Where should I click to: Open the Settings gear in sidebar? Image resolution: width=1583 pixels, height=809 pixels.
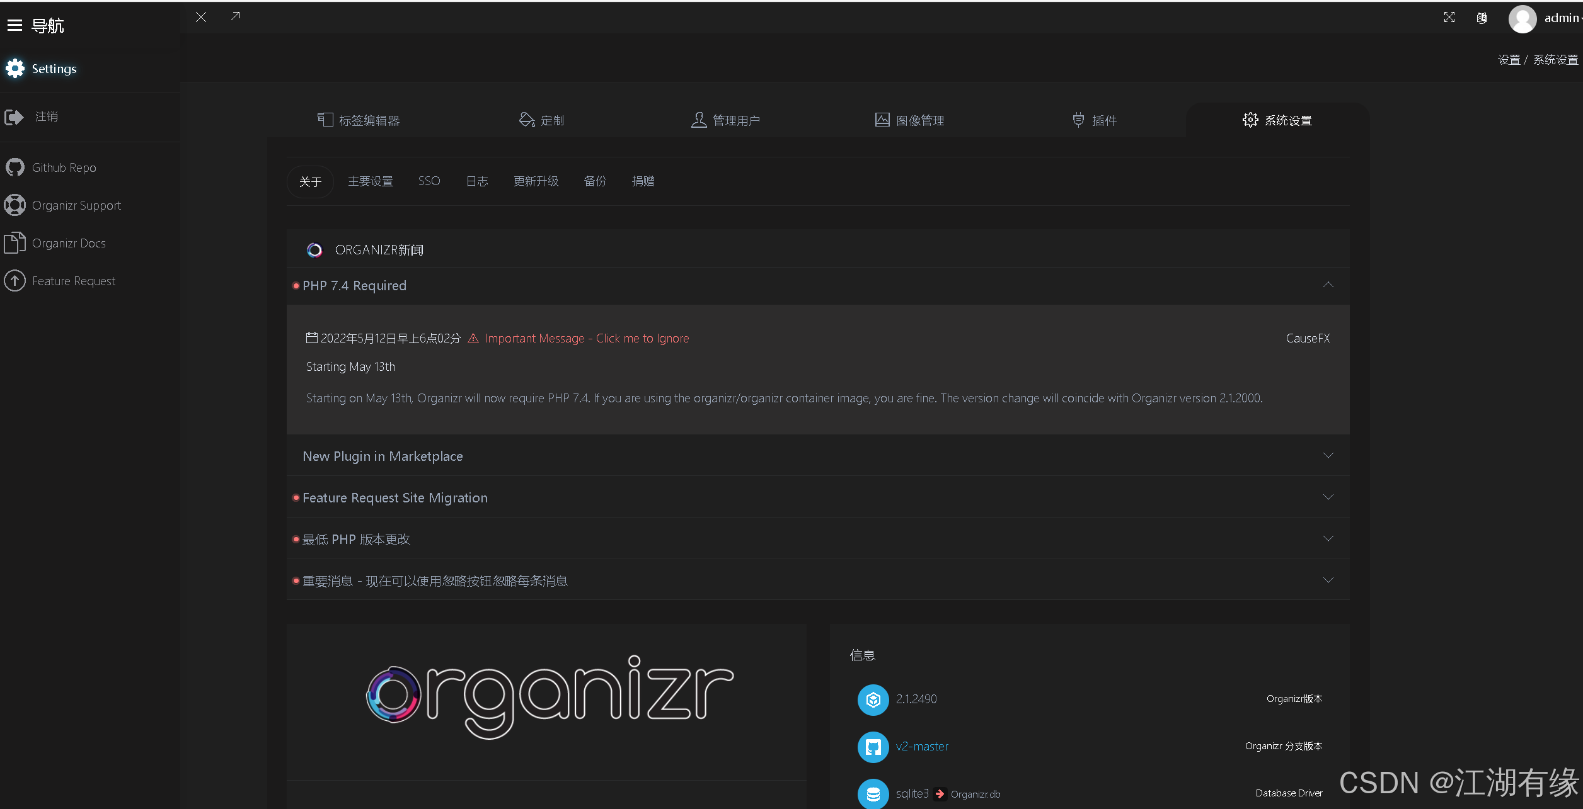tap(15, 69)
